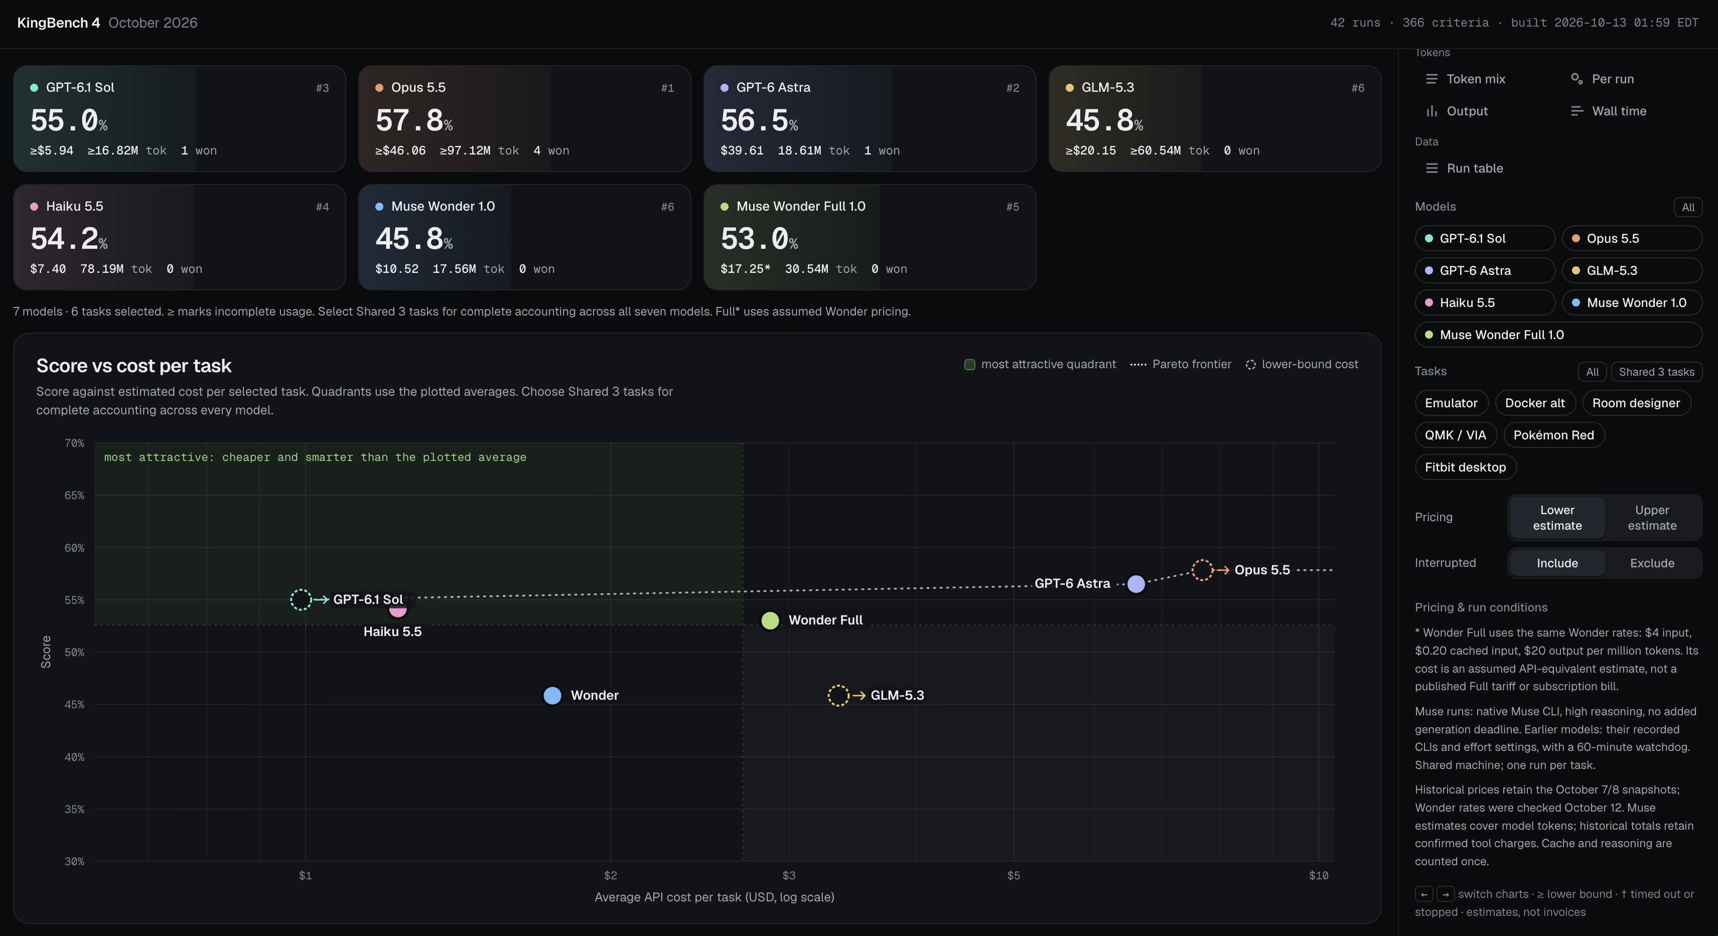Viewport: 1718px width, 936px height.
Task: Toggle GPT-6.1 Sol model chip
Action: coord(1485,238)
